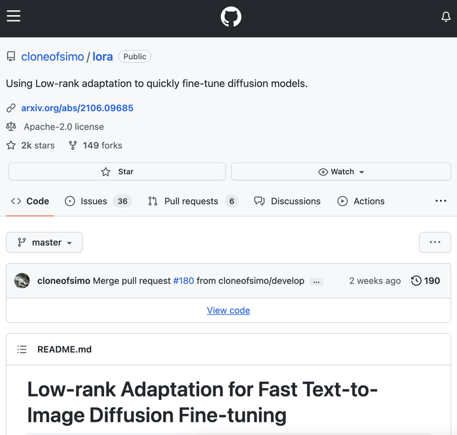Image resolution: width=457 pixels, height=435 pixels.
Task: Open the Discussions tab
Action: coord(295,201)
